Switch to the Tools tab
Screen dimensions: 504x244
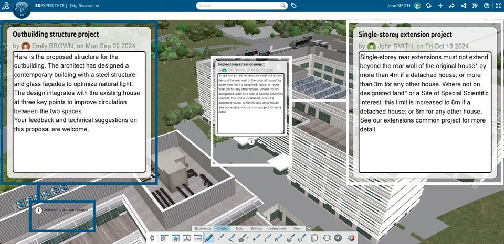(x=239, y=229)
